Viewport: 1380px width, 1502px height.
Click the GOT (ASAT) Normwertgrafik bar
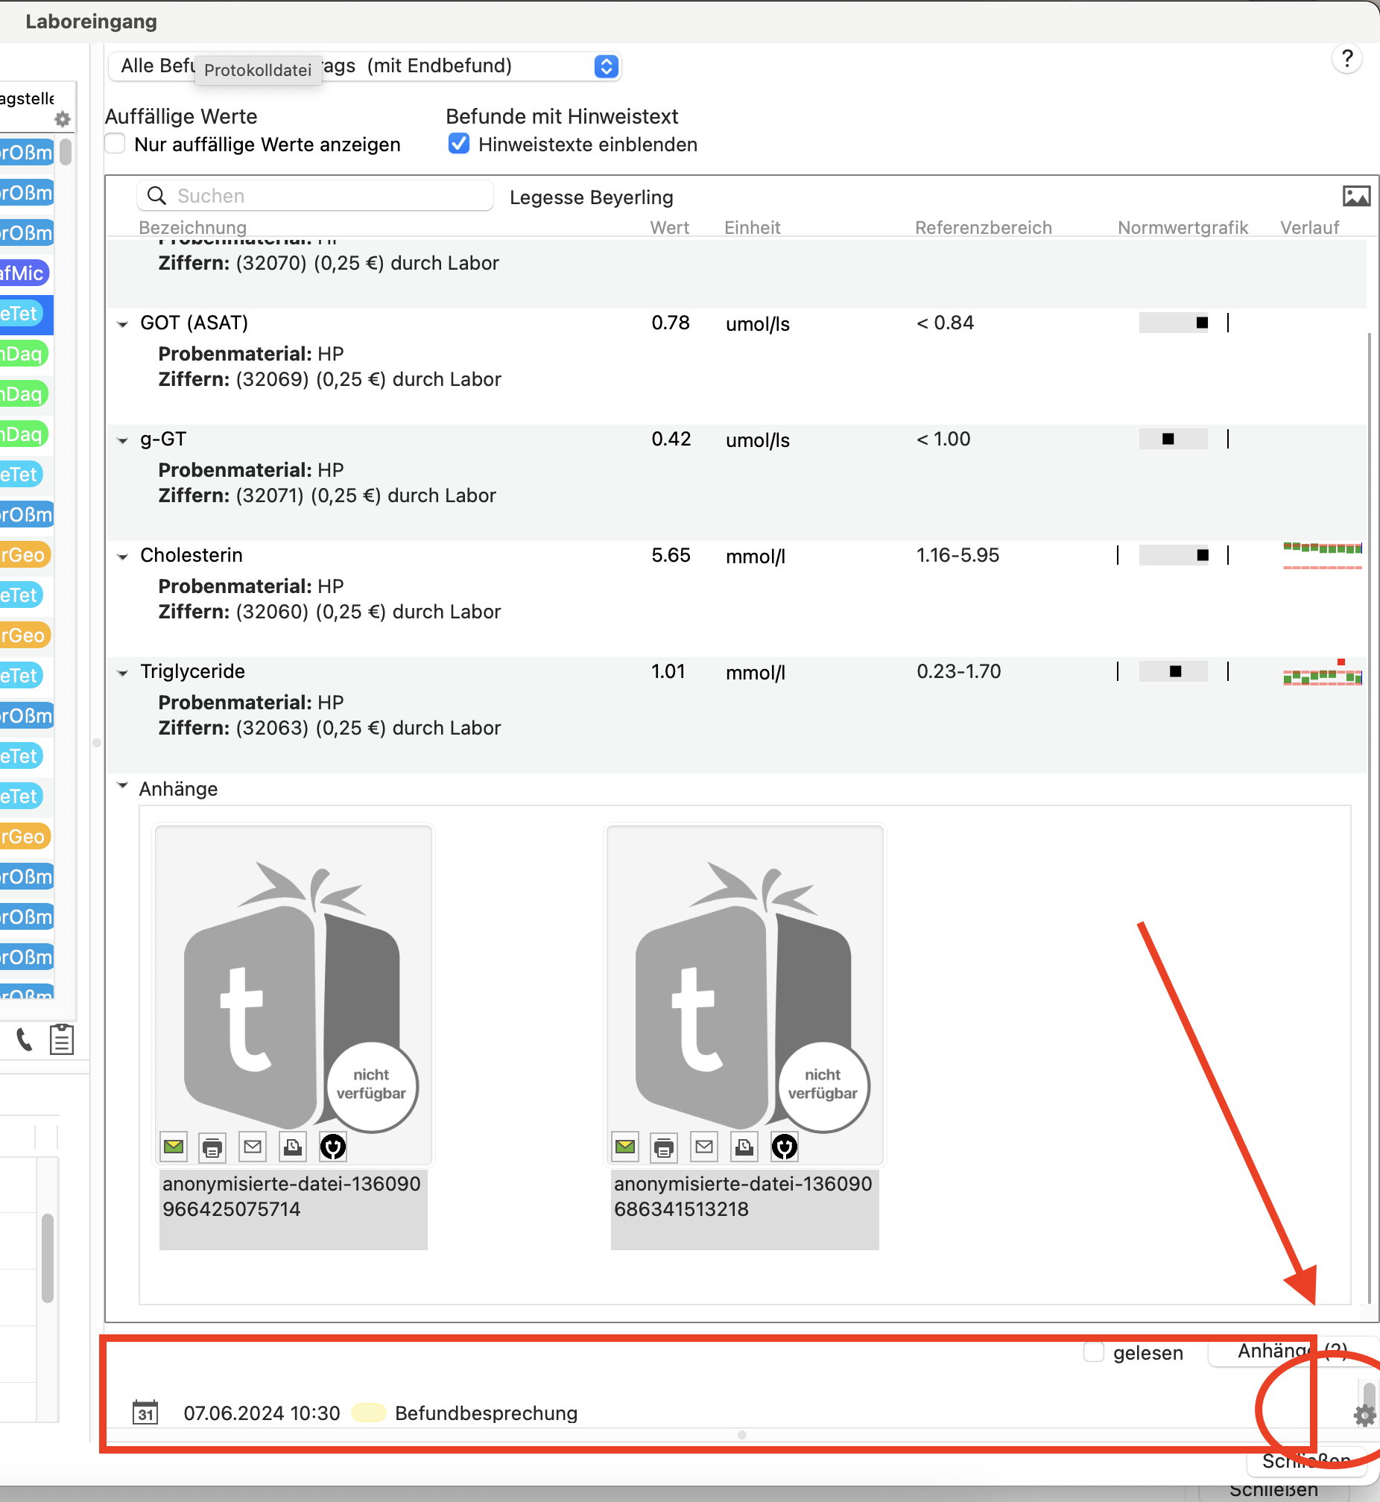pos(1173,323)
